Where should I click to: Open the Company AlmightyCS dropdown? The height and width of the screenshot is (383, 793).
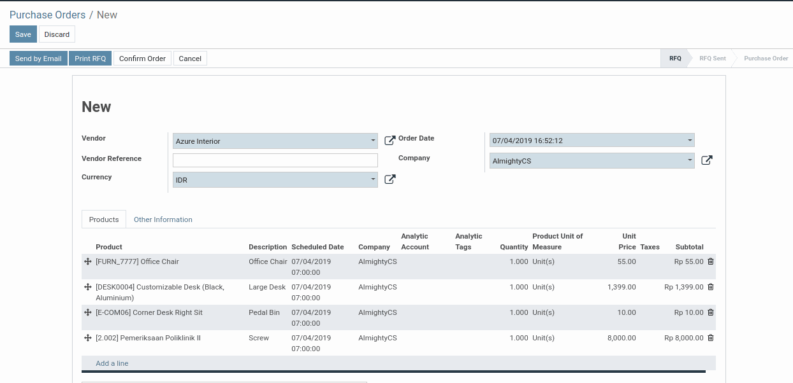pyautogui.click(x=689, y=161)
